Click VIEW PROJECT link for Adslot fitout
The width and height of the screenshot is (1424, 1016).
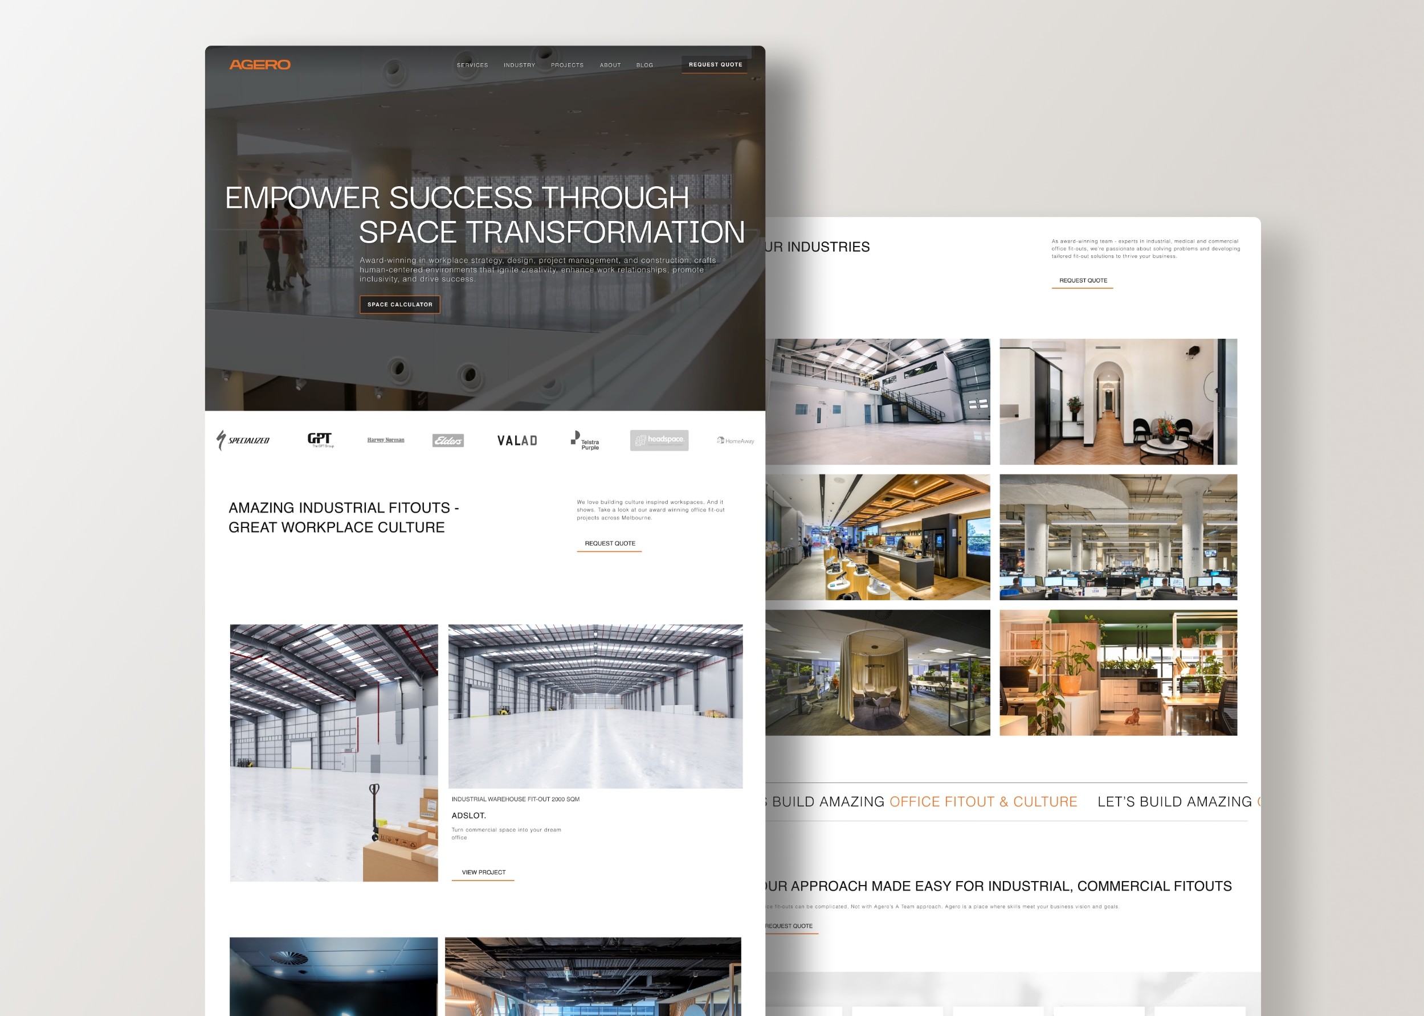[x=482, y=871]
